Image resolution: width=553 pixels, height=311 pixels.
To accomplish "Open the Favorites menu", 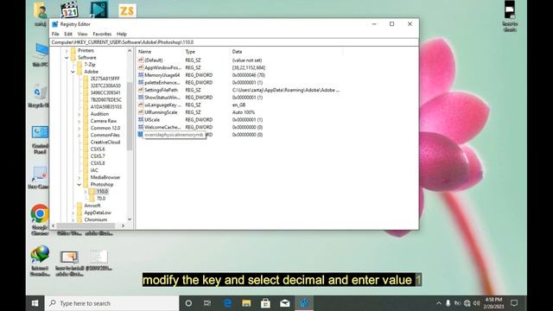I will pyautogui.click(x=102, y=35).
